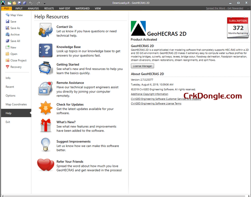251x197 pixels.
Task: Choose Open in the File sidebar
Action: click(x=12, y=54)
